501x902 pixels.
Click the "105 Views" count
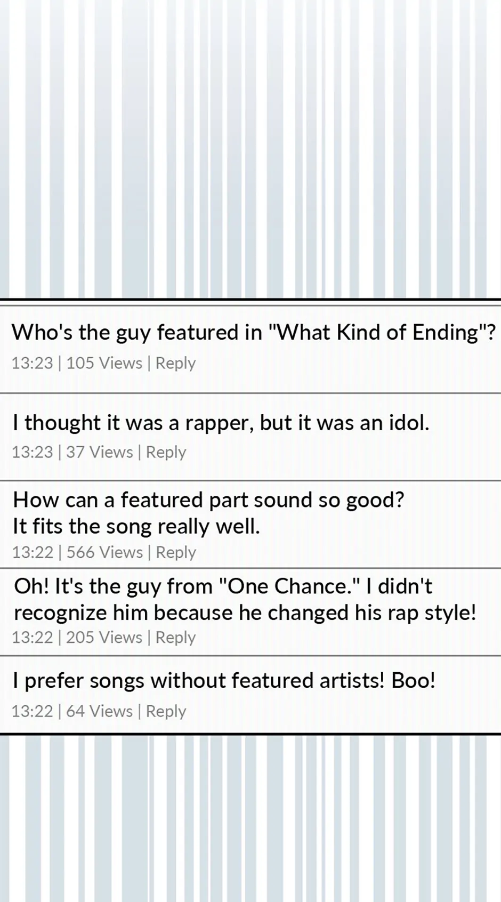click(104, 363)
